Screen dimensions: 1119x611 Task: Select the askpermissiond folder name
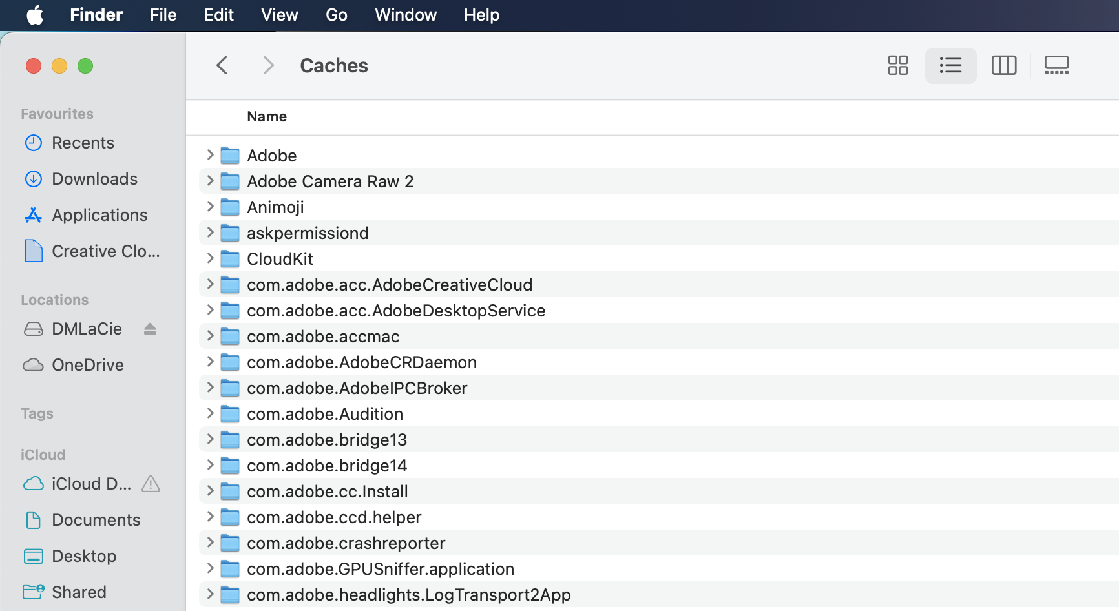coord(308,233)
